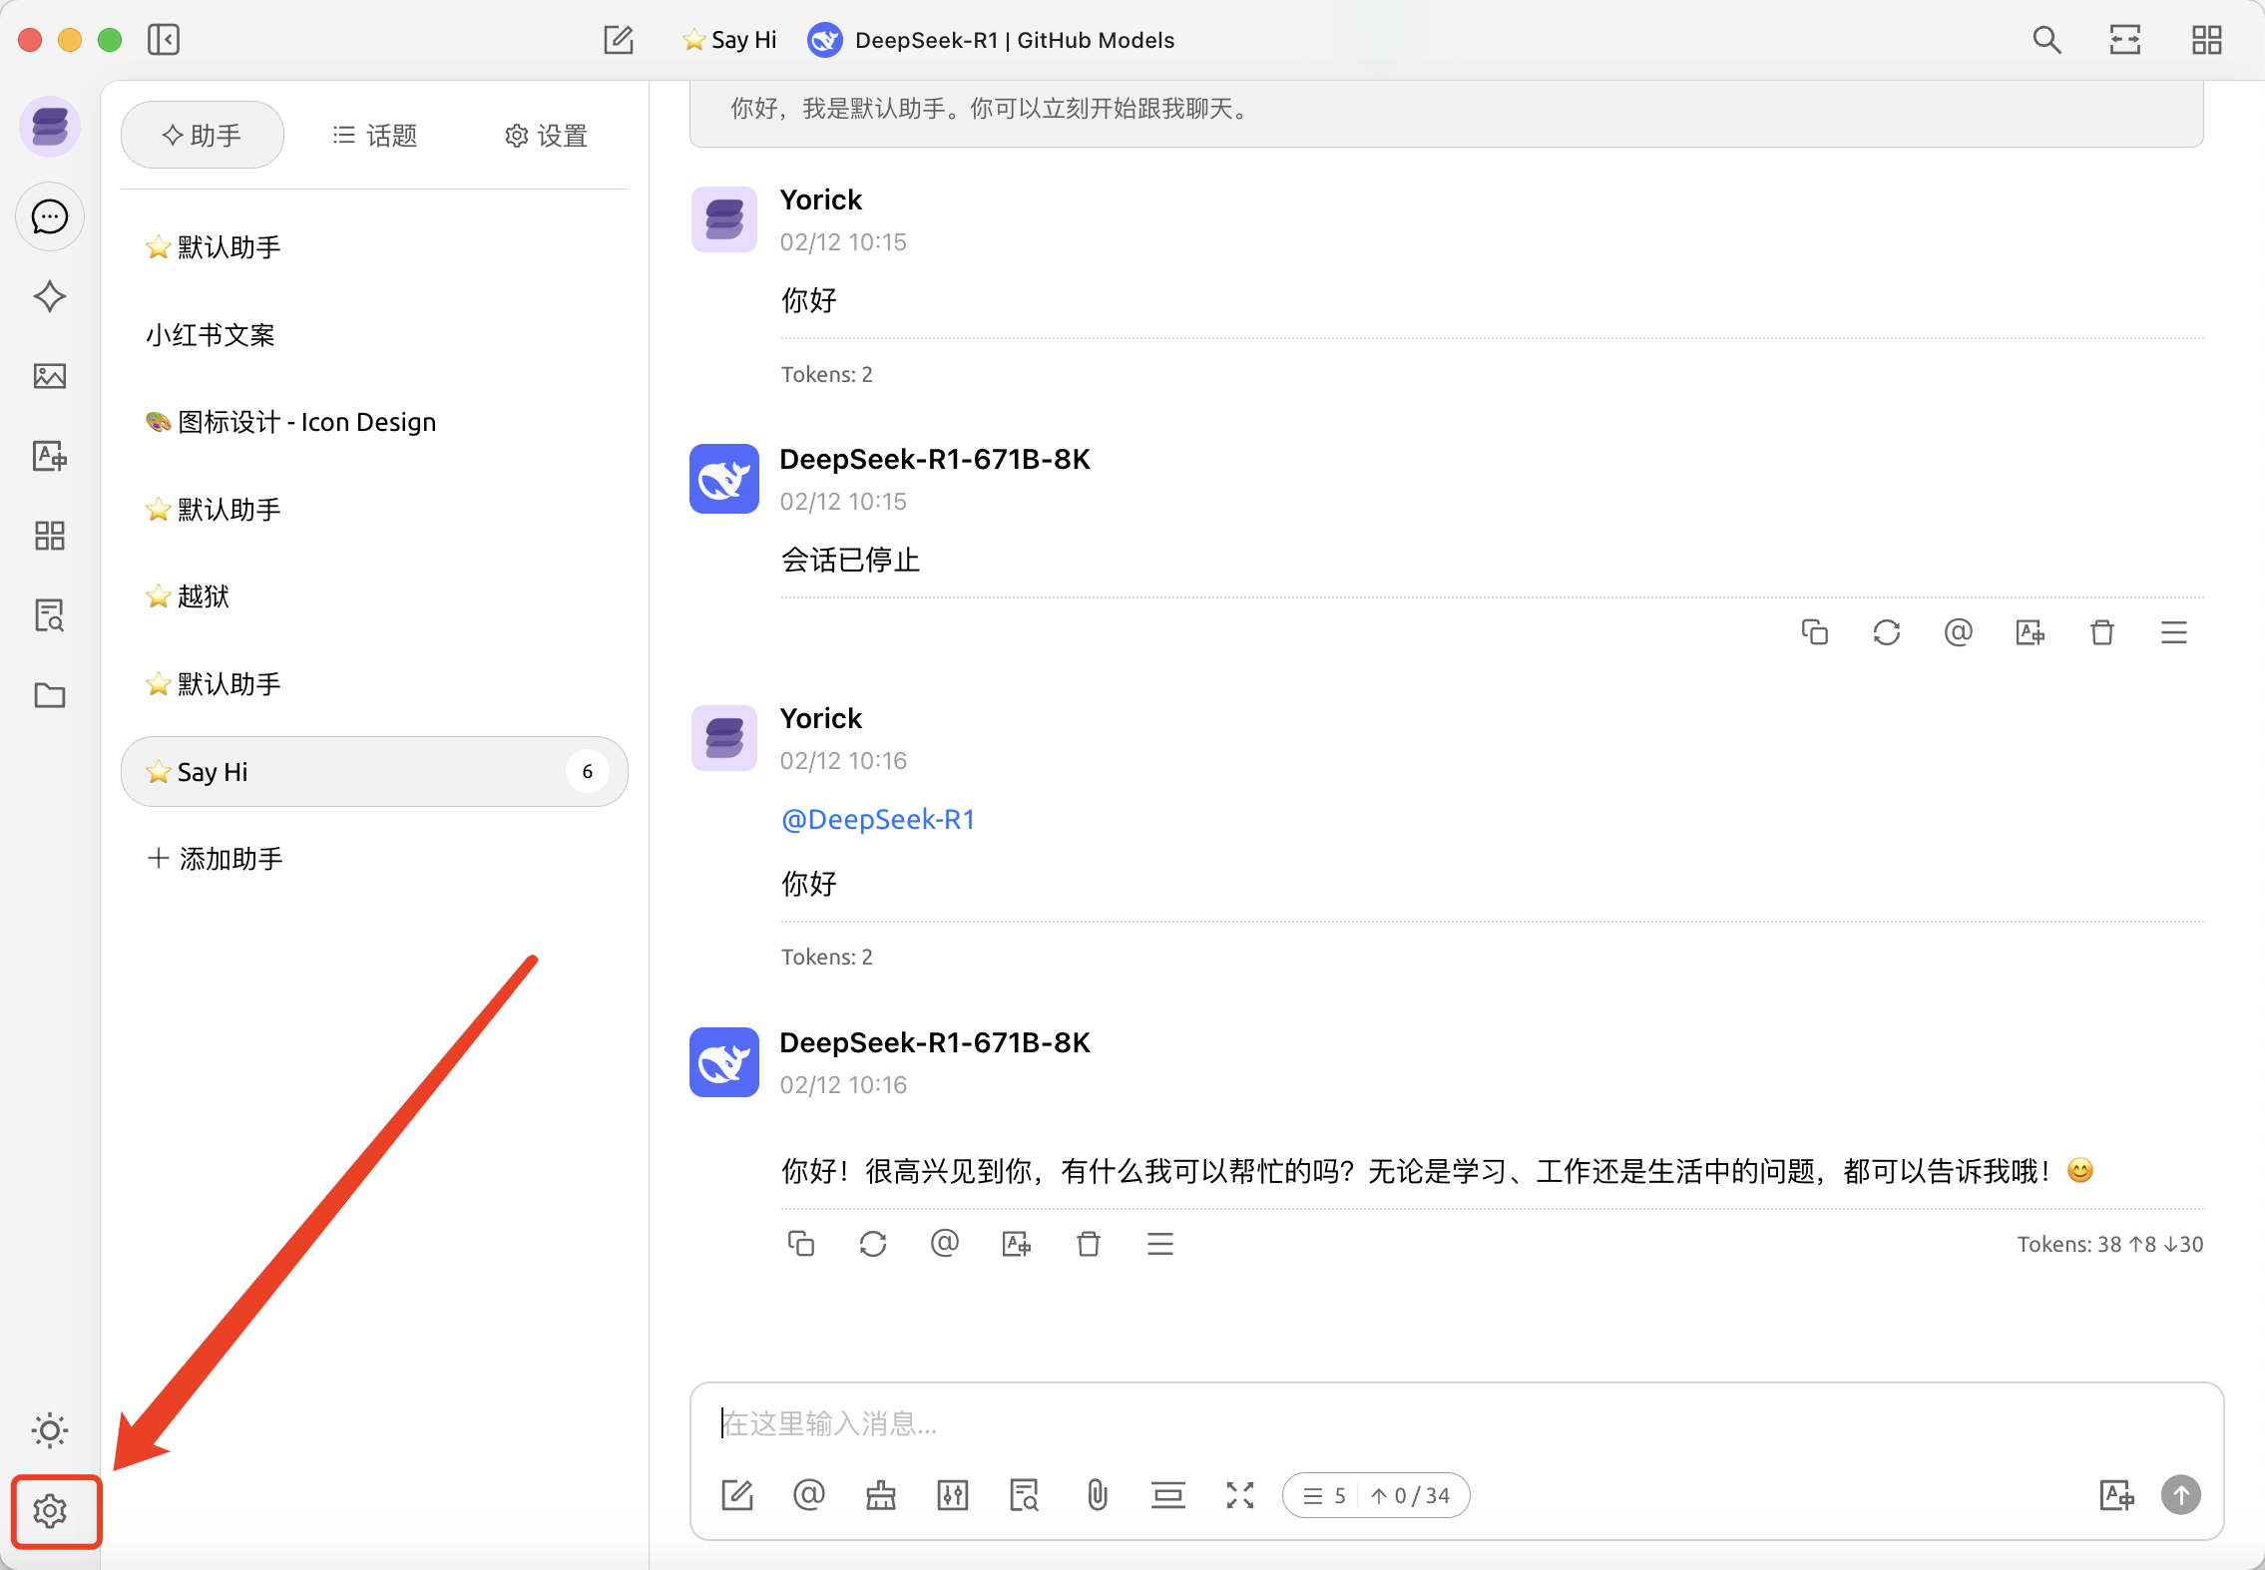Toggle input box expand to fullscreen
Viewport: 2265px width, 1570px height.
point(1239,1495)
